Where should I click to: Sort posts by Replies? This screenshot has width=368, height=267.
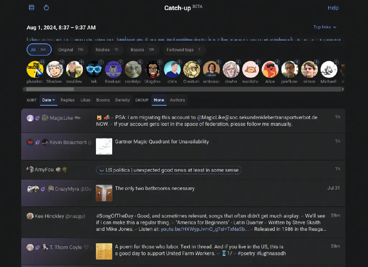(x=68, y=100)
